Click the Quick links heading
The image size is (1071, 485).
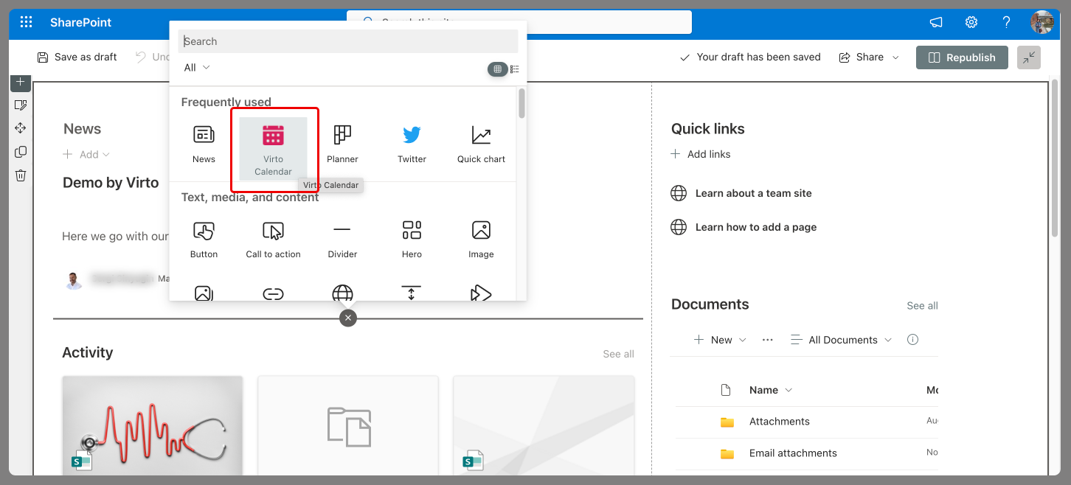pyautogui.click(x=707, y=129)
